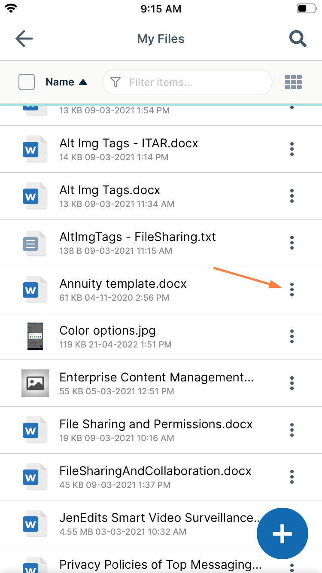Open the search icon in the title bar

click(x=298, y=39)
